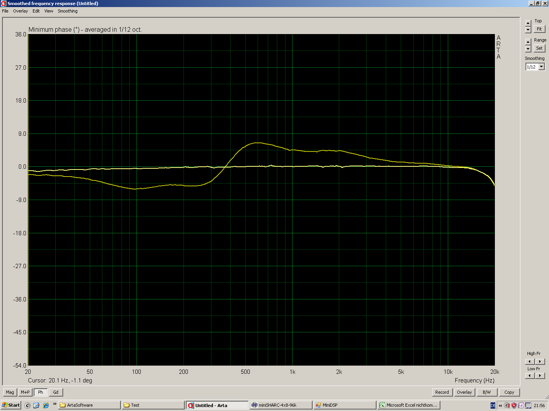Click the Range up arrow
549x411 pixels.
click(528, 42)
